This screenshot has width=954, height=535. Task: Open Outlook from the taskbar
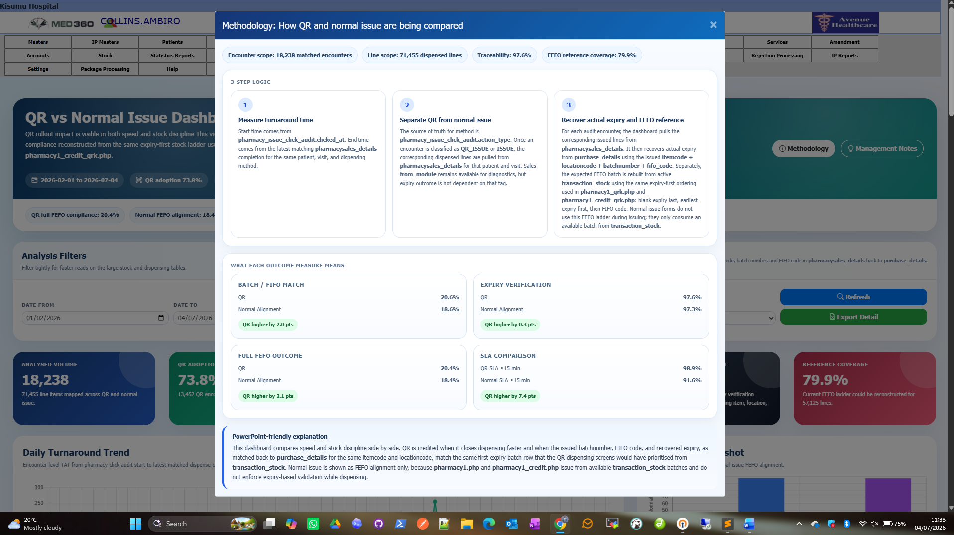pos(511,524)
